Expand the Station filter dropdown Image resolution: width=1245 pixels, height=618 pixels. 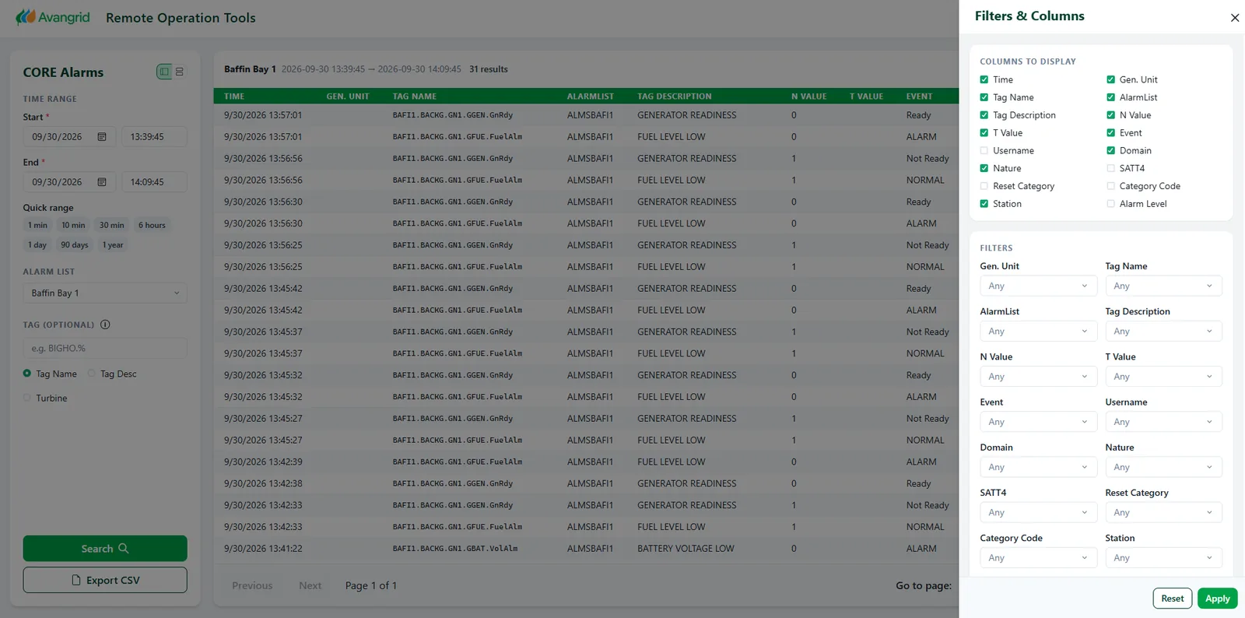click(1163, 558)
